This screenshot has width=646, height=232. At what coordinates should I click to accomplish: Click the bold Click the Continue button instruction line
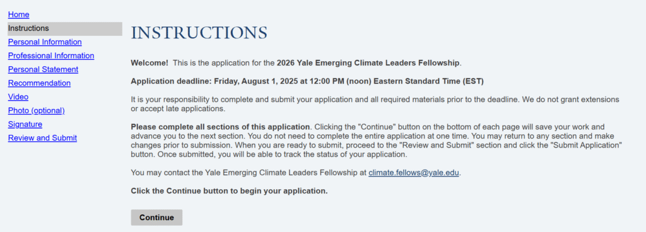[229, 191]
